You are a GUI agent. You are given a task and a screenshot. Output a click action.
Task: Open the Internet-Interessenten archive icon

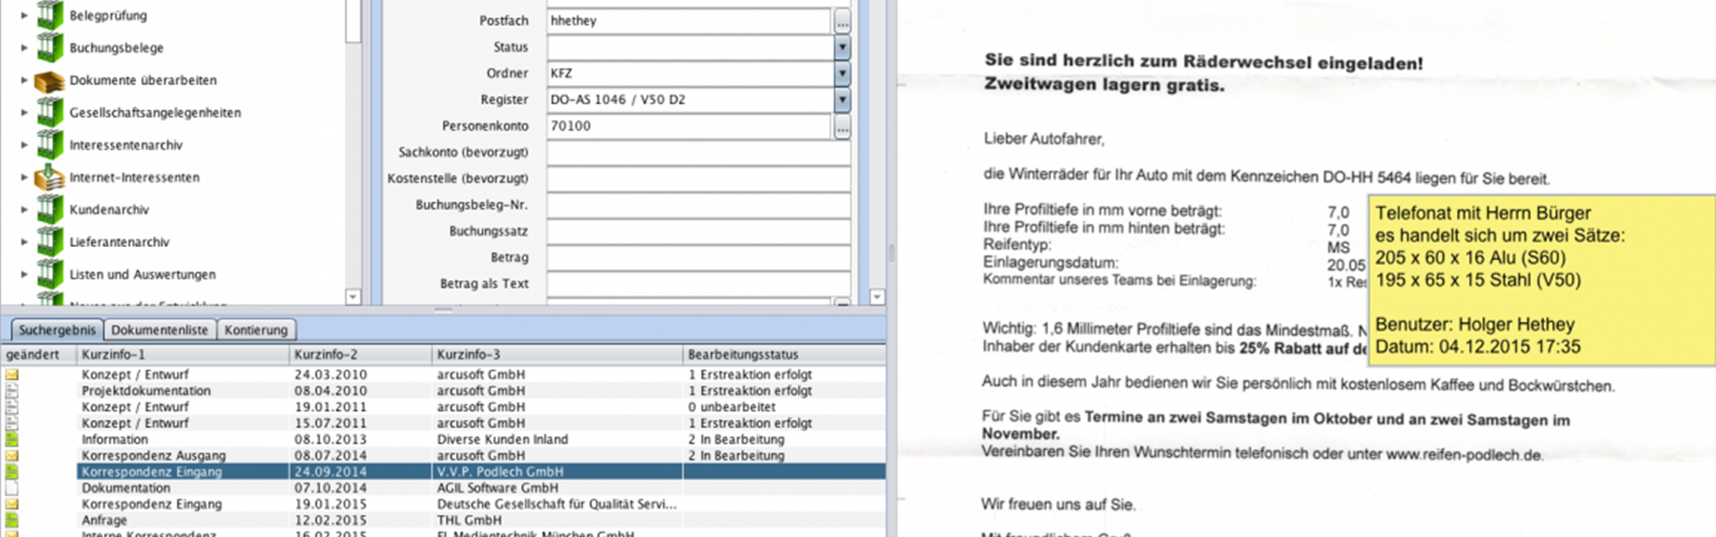click(49, 177)
